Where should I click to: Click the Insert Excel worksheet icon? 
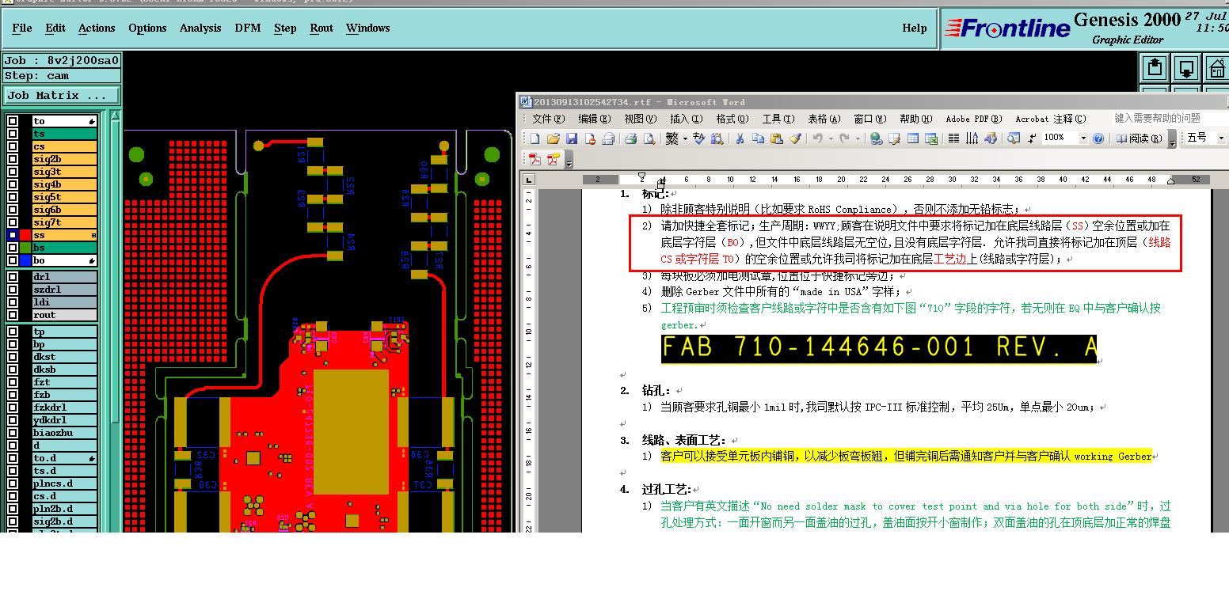coord(931,138)
